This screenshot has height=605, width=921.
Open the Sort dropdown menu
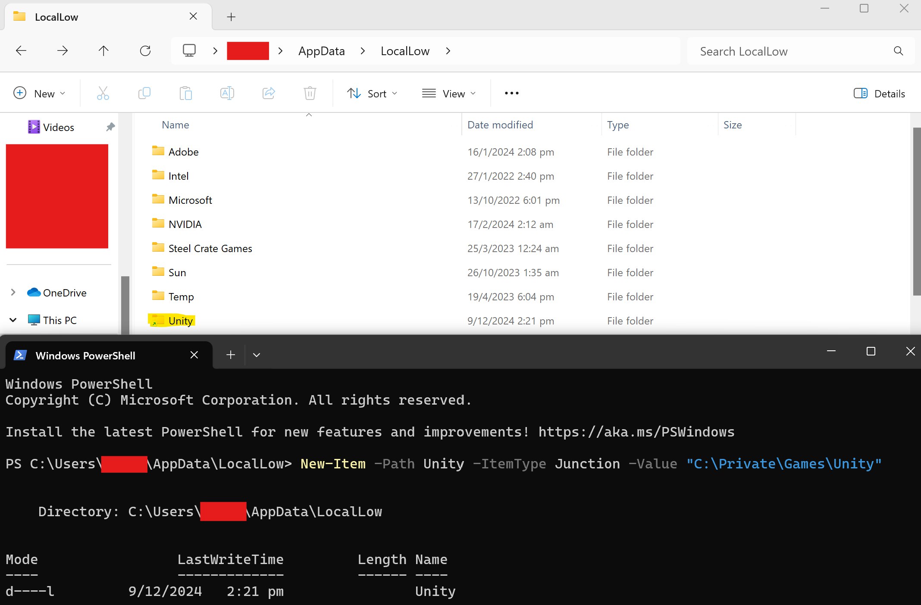click(372, 94)
